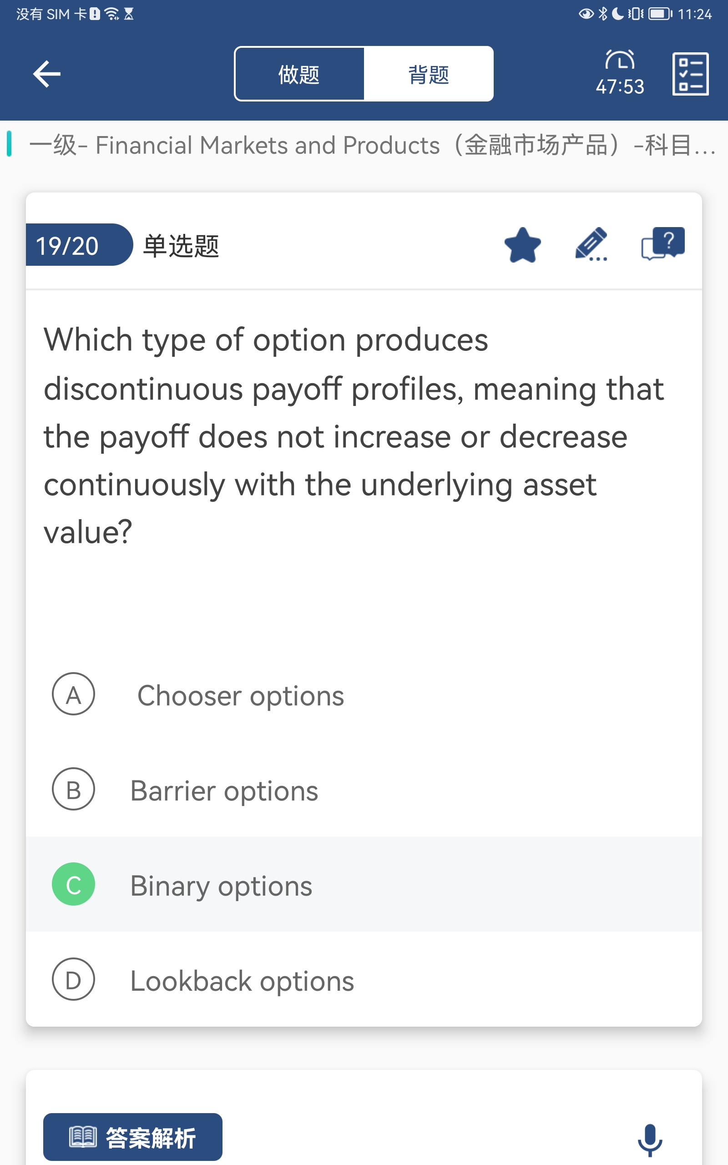Select option D radio circle
The width and height of the screenshot is (728, 1165).
(x=73, y=979)
